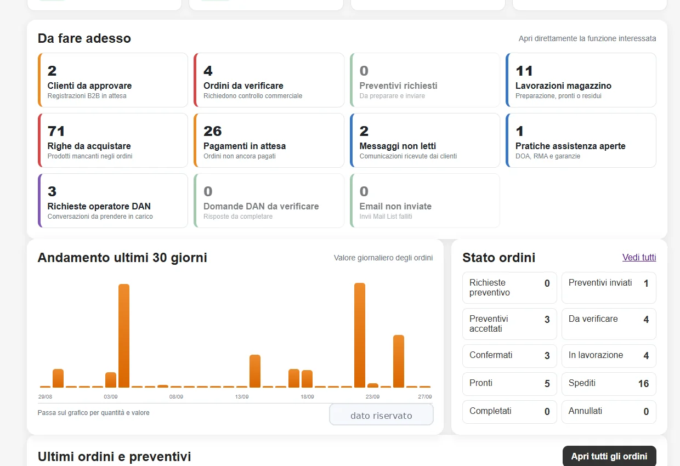The width and height of the screenshot is (680, 466).
Task: Click the Da fare adesso heading
Action: pos(84,38)
